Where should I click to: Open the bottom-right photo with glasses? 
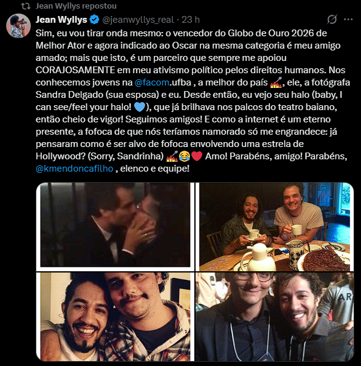[x=274, y=317]
